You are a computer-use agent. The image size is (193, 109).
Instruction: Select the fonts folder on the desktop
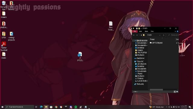[4, 55]
